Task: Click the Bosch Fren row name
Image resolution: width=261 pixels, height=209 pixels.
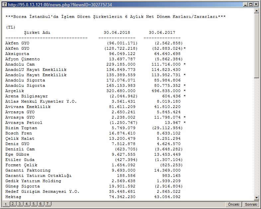Action: pyautogui.click(x=19, y=133)
